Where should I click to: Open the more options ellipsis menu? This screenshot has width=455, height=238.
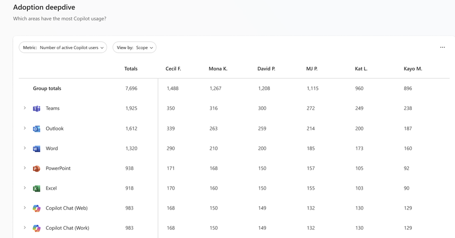tap(442, 47)
